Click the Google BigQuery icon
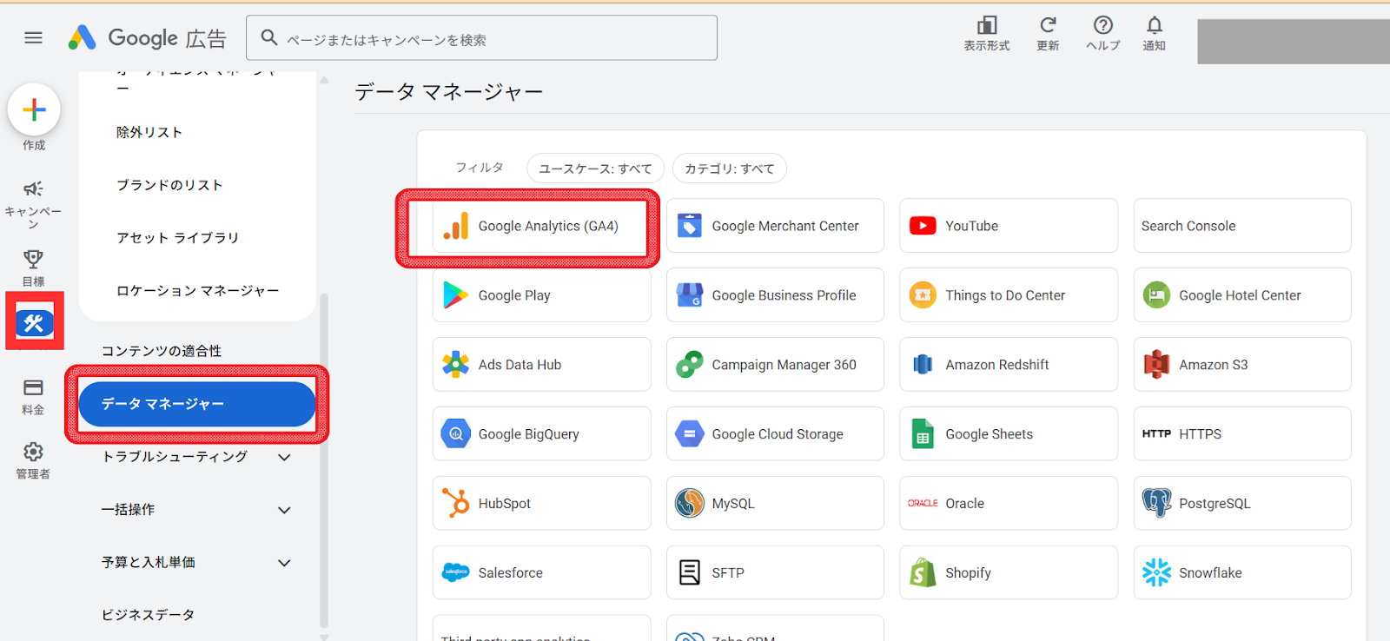Screen dimensions: 1390x641 coord(455,433)
